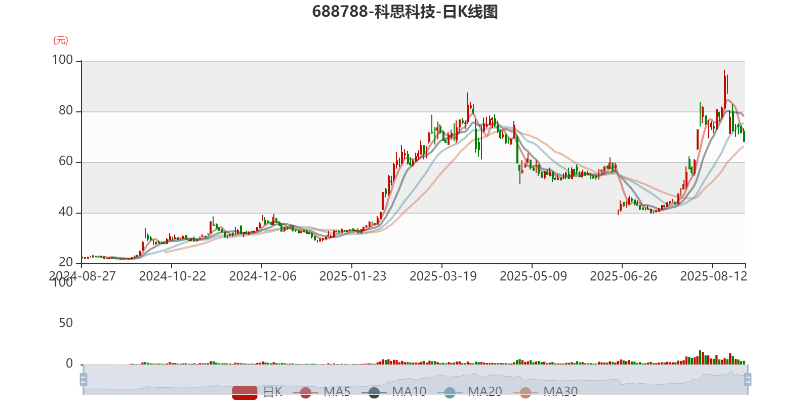Click the chart title 688788-科思科技-日K线图
This screenshot has width=810, height=405.
point(405,12)
